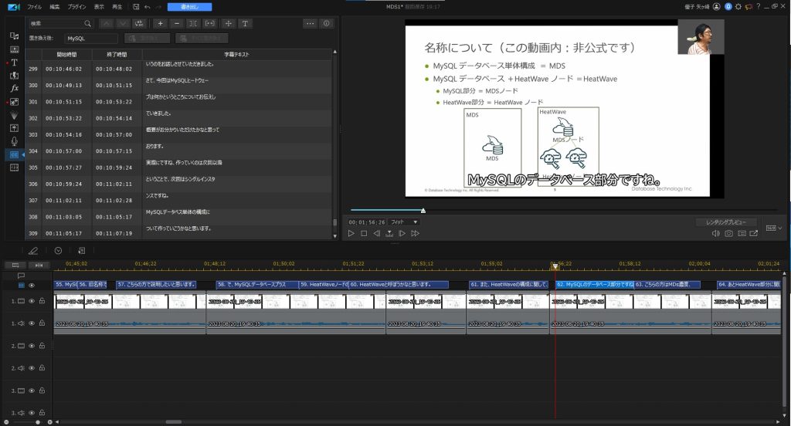
Task: Click the timeline horizontal scrollbar thumb
Action: pos(174,422)
